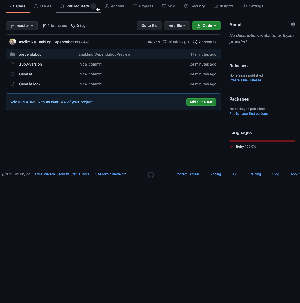Switch to the Pull requests tab
Screen dimensions: 300x303
click(x=78, y=6)
